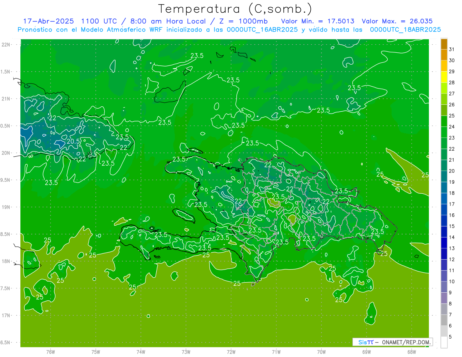462x357 pixels.
Task: Click the legend number "18"
Action: point(452,193)
